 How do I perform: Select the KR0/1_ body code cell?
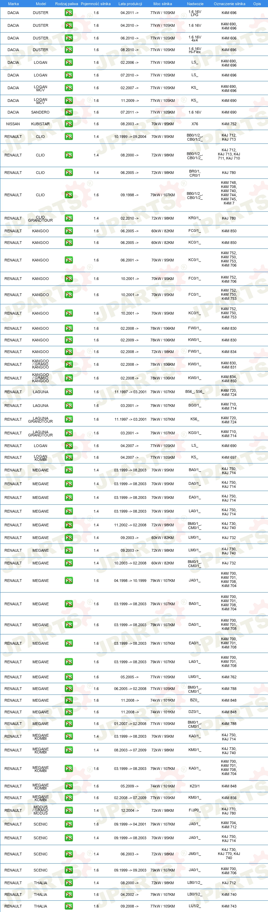tap(195, 219)
